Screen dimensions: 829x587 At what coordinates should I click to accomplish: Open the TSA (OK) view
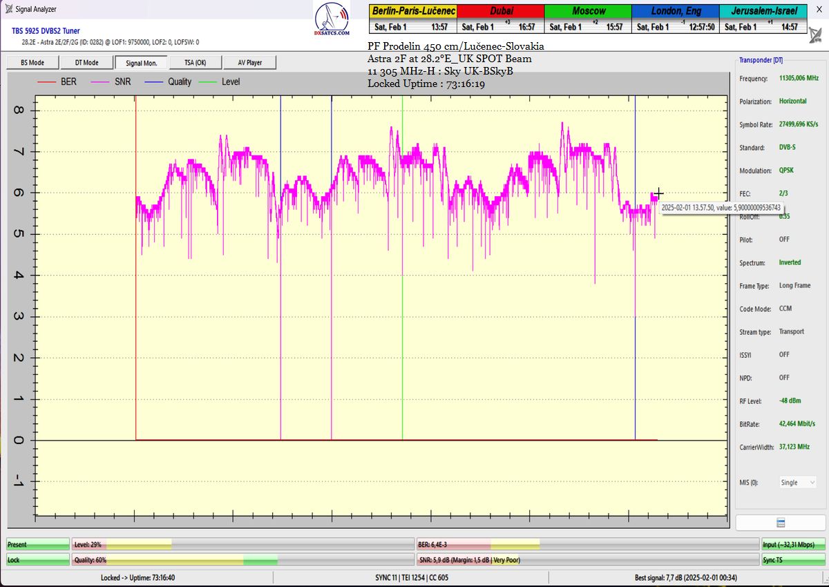[x=196, y=63]
